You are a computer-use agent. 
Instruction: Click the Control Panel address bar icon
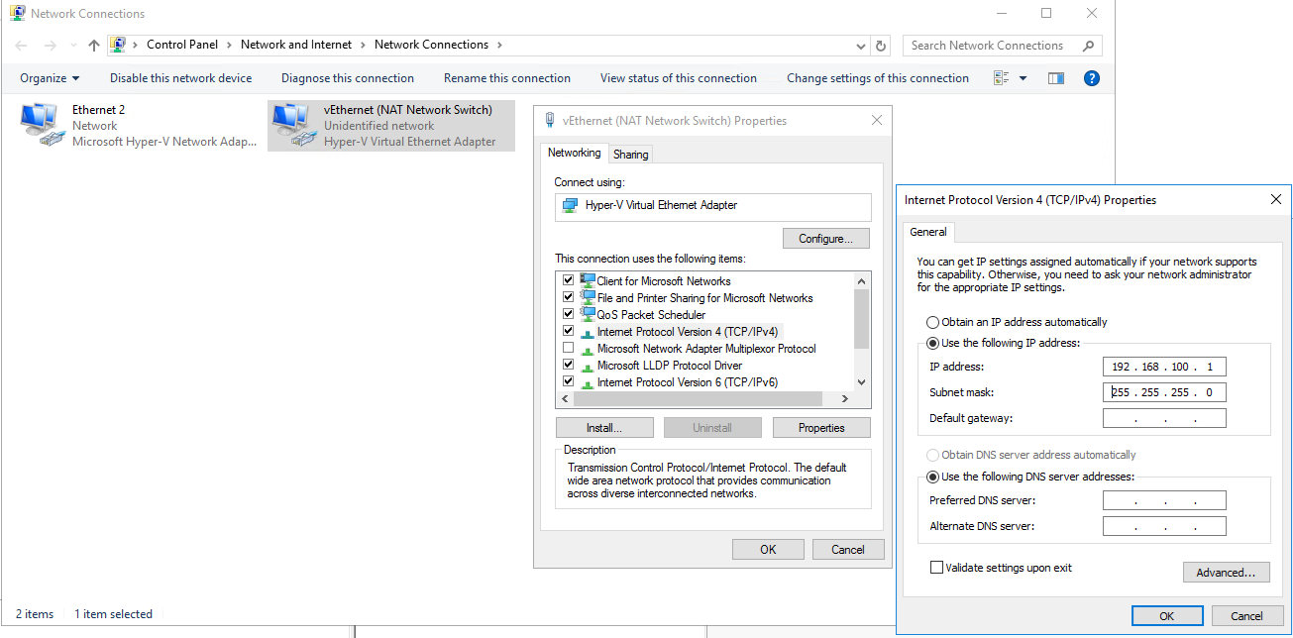point(119,45)
